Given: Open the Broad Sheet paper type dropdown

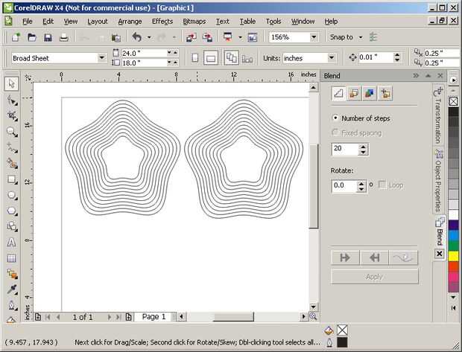Looking at the screenshot, I should click(102, 58).
